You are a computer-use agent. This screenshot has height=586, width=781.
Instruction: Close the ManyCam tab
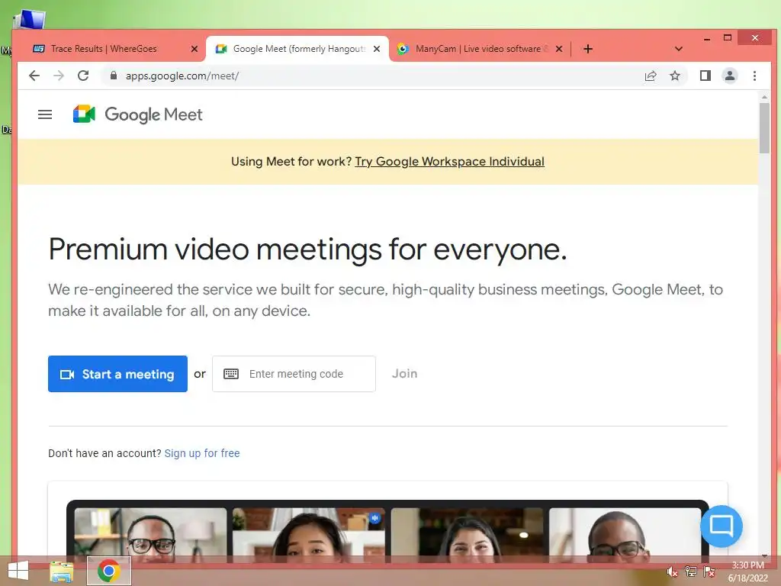559,49
